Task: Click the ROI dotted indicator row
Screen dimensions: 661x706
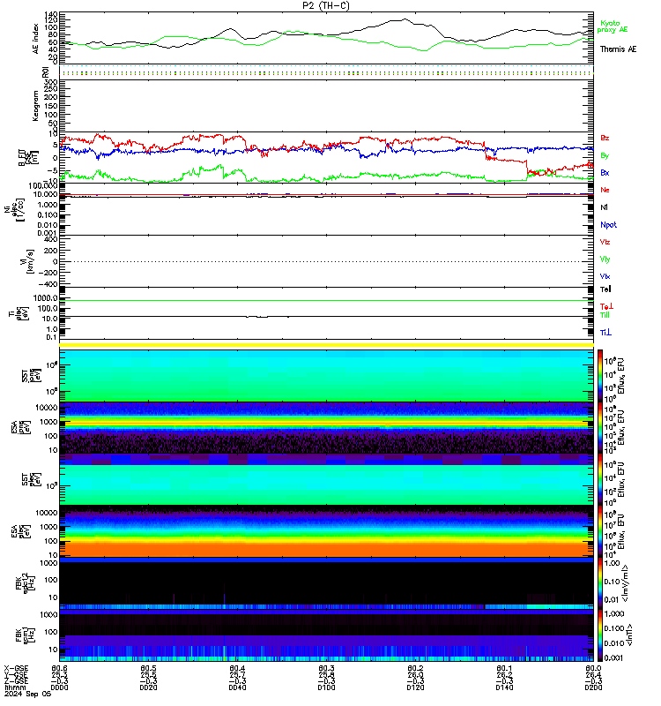Action: pyautogui.click(x=326, y=72)
